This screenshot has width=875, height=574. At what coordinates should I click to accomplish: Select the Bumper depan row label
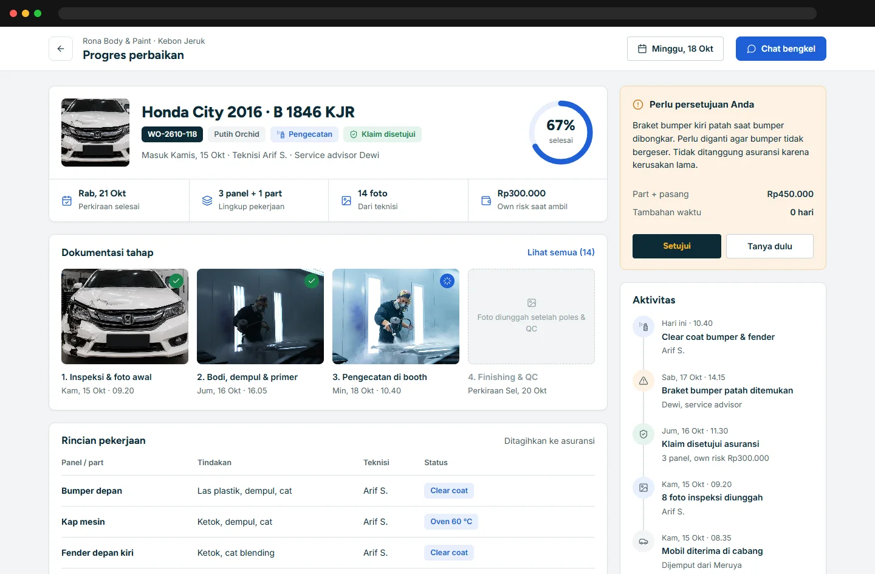click(x=92, y=491)
